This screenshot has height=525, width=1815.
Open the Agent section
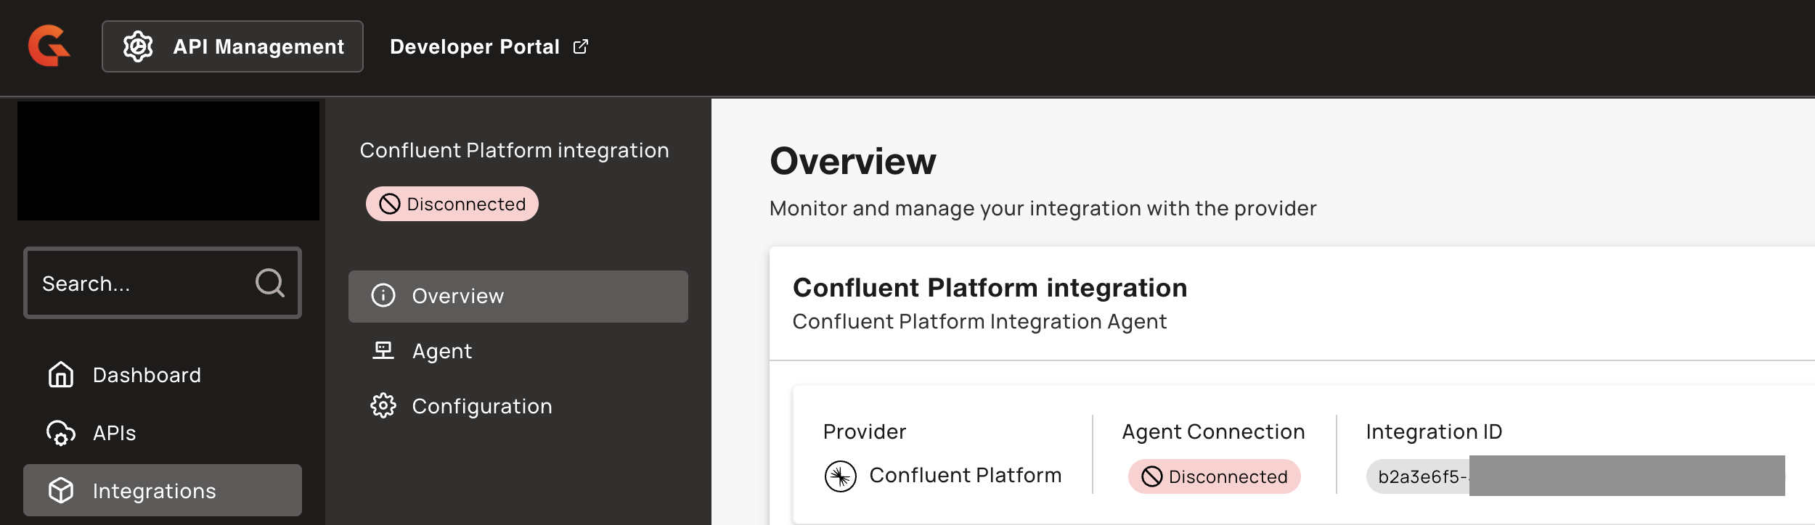click(x=441, y=351)
